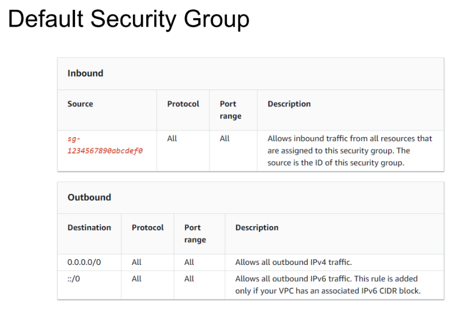Select the ::/0 destination cell

pyautogui.click(x=73, y=279)
